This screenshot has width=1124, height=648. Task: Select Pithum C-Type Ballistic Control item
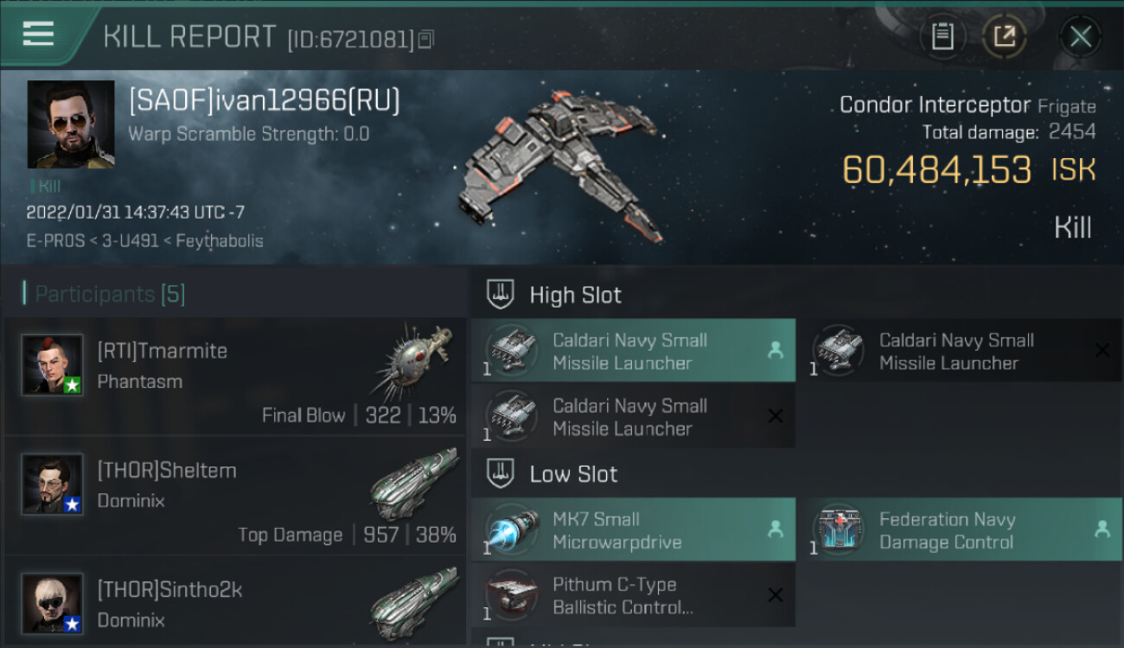click(x=633, y=595)
